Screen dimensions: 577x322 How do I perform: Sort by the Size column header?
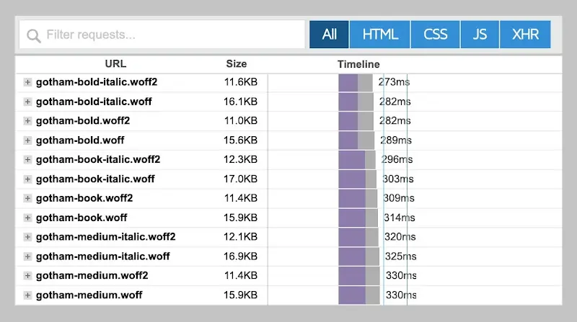coord(236,64)
